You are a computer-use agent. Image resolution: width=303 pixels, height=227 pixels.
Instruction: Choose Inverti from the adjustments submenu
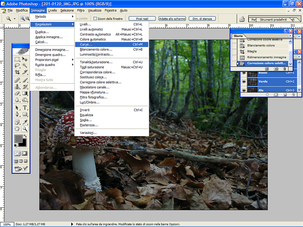coord(111,110)
